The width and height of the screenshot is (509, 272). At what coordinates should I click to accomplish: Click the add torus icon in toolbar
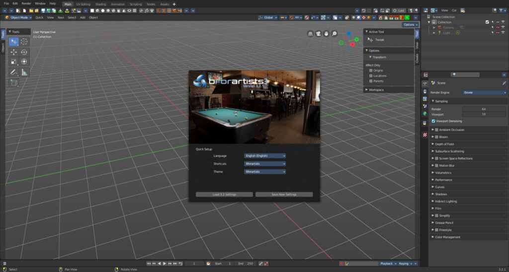[129, 11]
